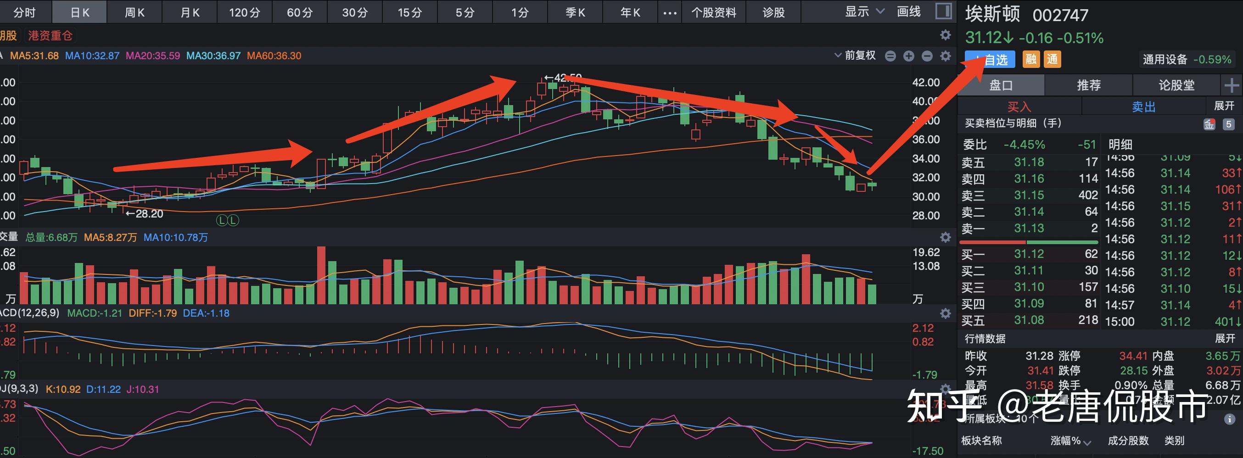Viewport: 1243px width, 458px height.
Task: Click 卖一 price 31.13 row
Action: [1029, 228]
